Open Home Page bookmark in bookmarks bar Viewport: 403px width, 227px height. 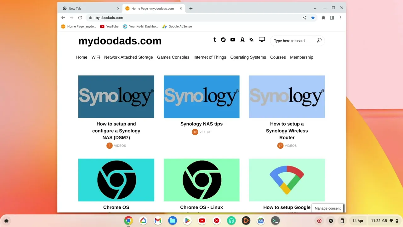coord(78,26)
